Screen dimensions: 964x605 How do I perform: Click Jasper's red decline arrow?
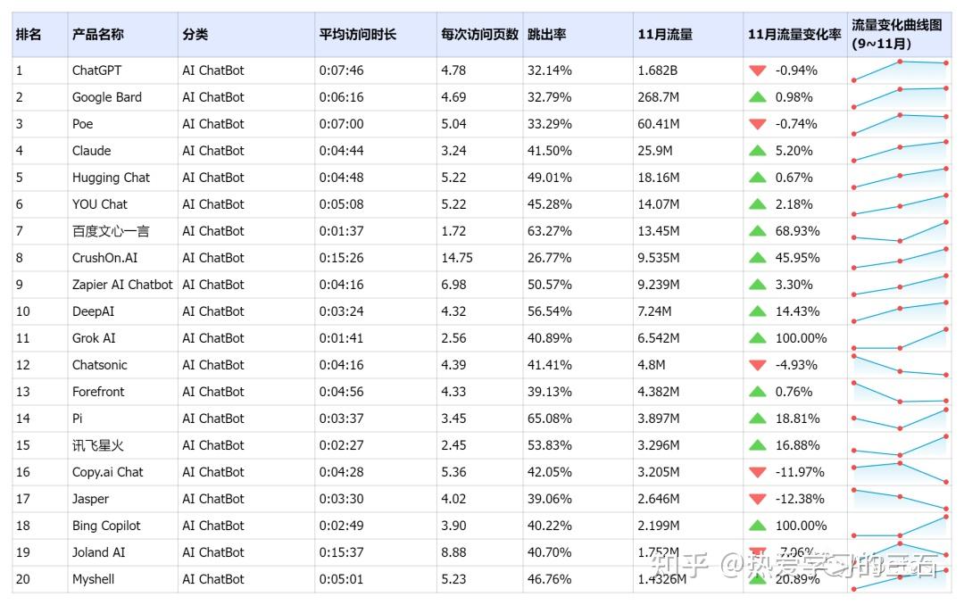[x=758, y=499]
